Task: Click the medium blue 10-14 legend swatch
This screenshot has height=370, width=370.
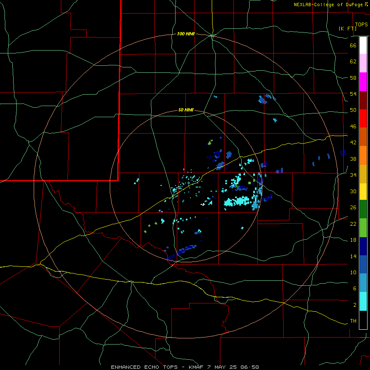Action: (x=363, y=264)
